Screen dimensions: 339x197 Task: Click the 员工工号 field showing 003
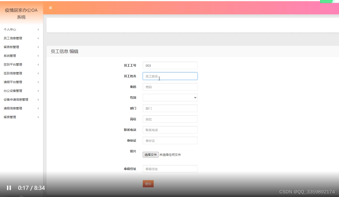(x=170, y=65)
